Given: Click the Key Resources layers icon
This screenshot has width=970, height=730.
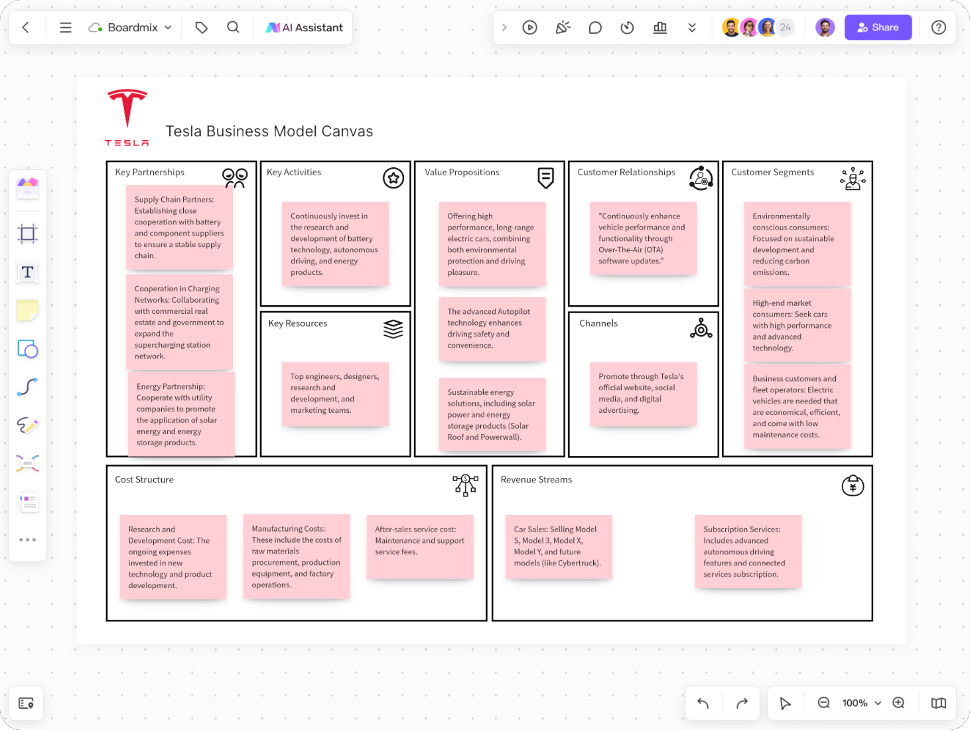Looking at the screenshot, I should point(393,328).
